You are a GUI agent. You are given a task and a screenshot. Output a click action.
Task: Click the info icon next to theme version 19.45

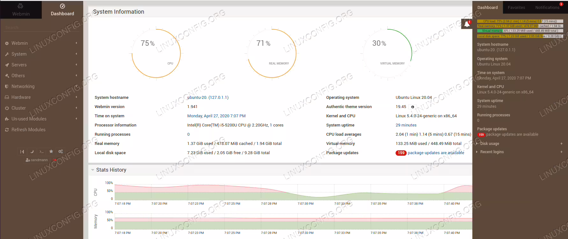(412, 107)
